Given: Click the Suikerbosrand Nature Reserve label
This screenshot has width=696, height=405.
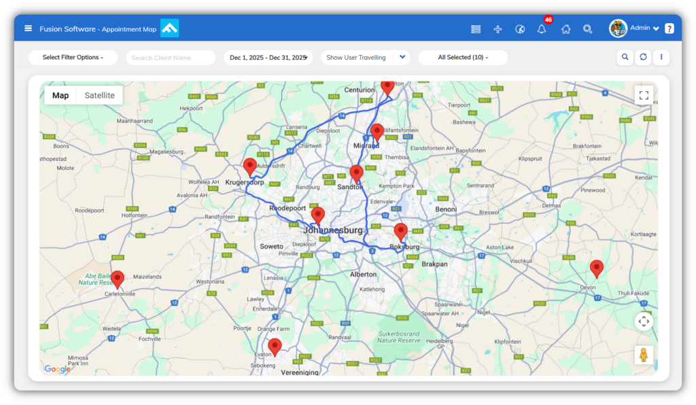Looking at the screenshot, I should 398,337.
